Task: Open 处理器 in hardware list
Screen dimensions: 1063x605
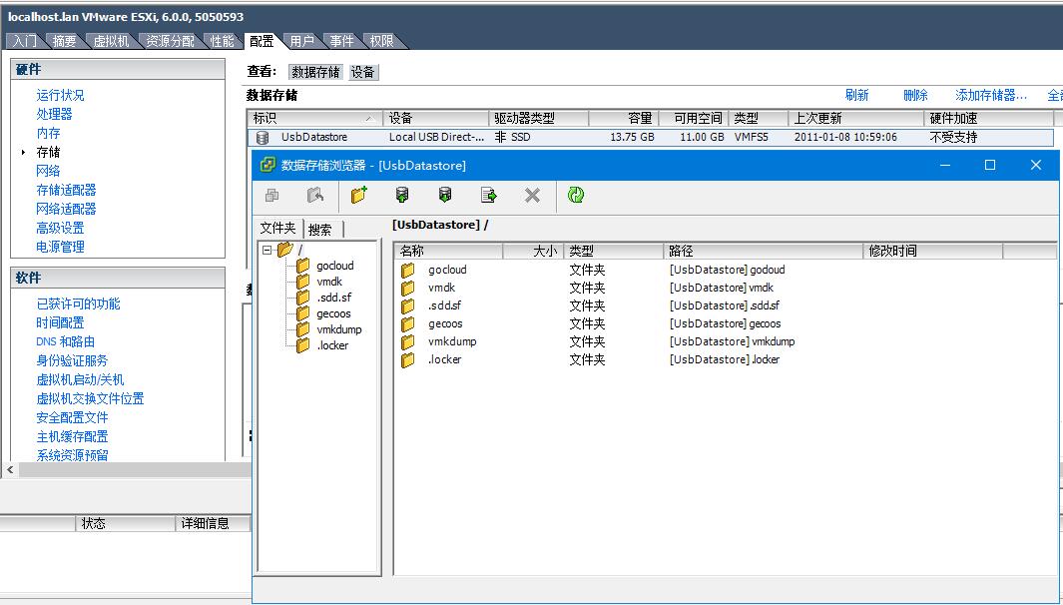Action: point(54,114)
